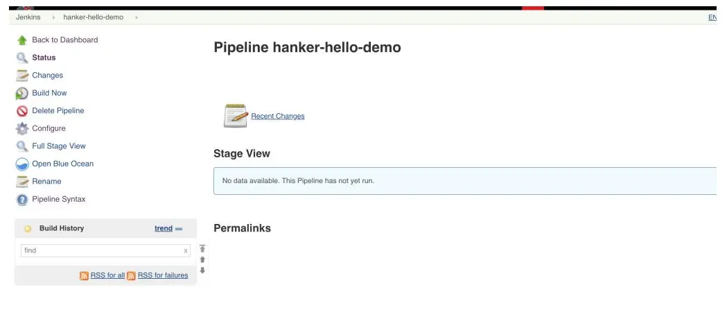Open the build history trend link
Screen dimensions: 727x310
pyautogui.click(x=164, y=228)
